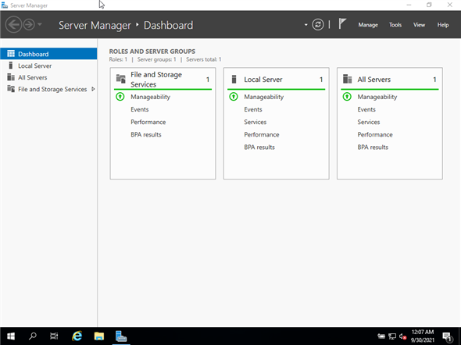
Task: Click the Server Manager taskbar icon
Action: point(121,336)
